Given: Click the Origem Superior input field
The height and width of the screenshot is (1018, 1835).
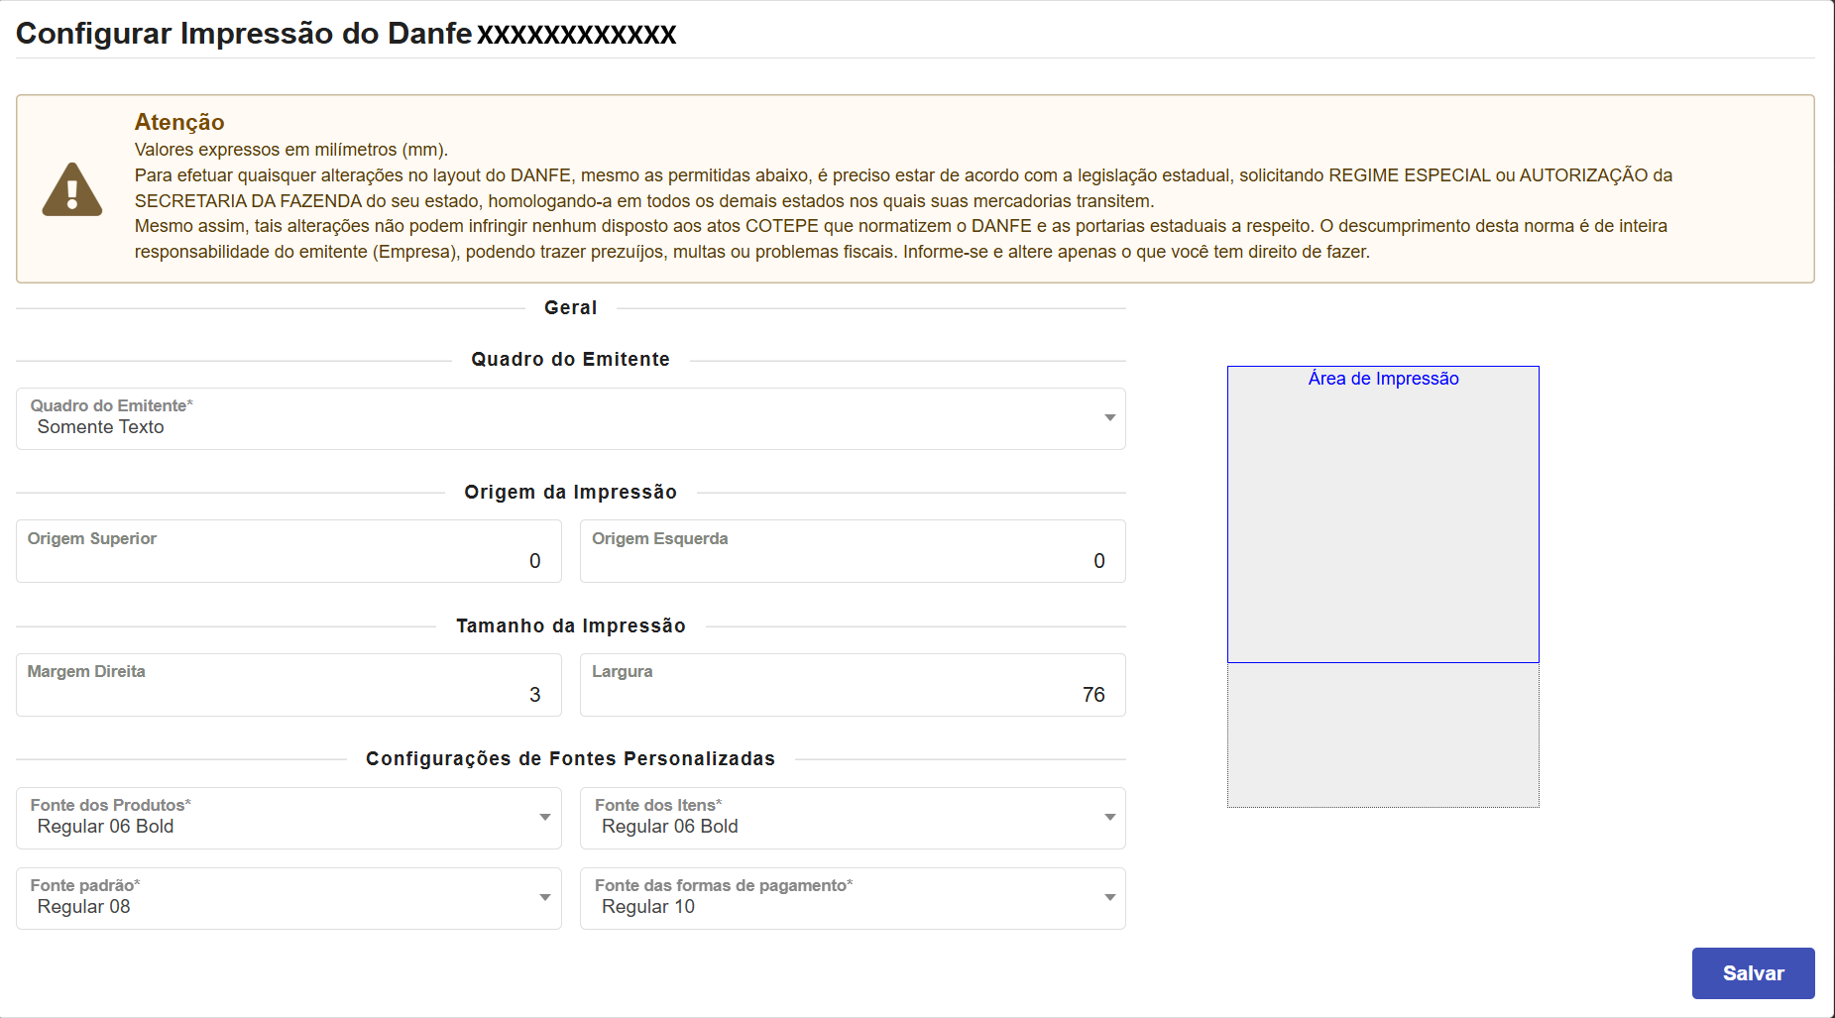Looking at the screenshot, I should [288, 552].
